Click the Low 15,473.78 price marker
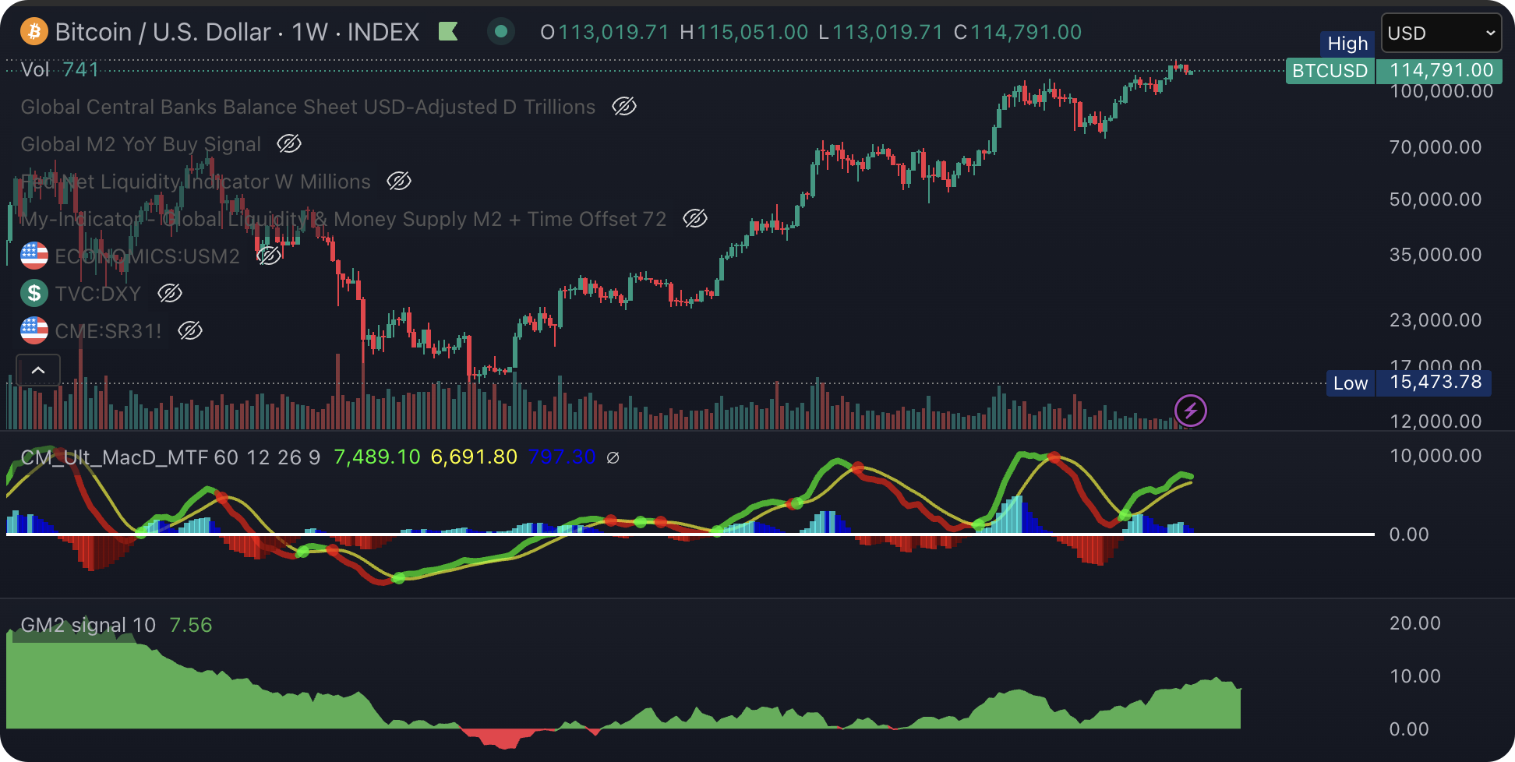The height and width of the screenshot is (762, 1515). [1409, 383]
